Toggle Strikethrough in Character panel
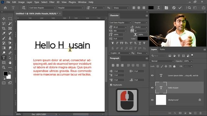This screenshot has width=207, height=116. point(144,43)
